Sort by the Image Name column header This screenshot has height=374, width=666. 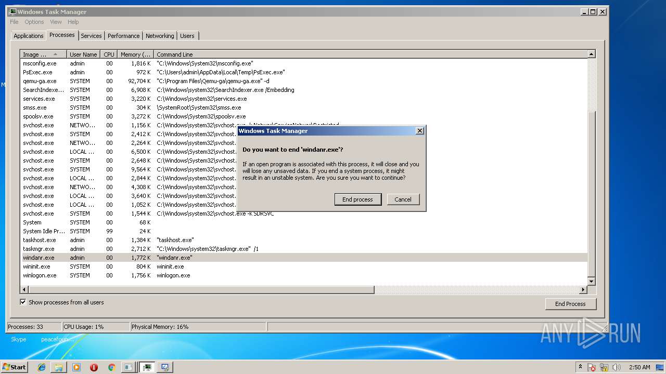click(44, 55)
